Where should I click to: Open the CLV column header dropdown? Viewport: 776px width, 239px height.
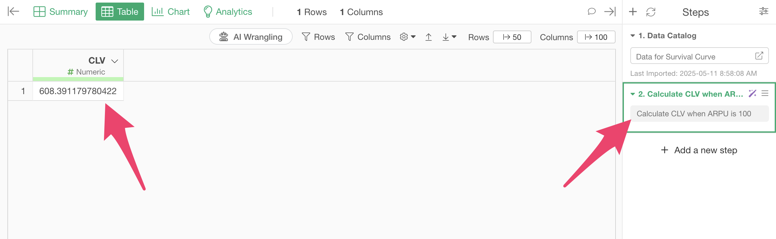(115, 61)
